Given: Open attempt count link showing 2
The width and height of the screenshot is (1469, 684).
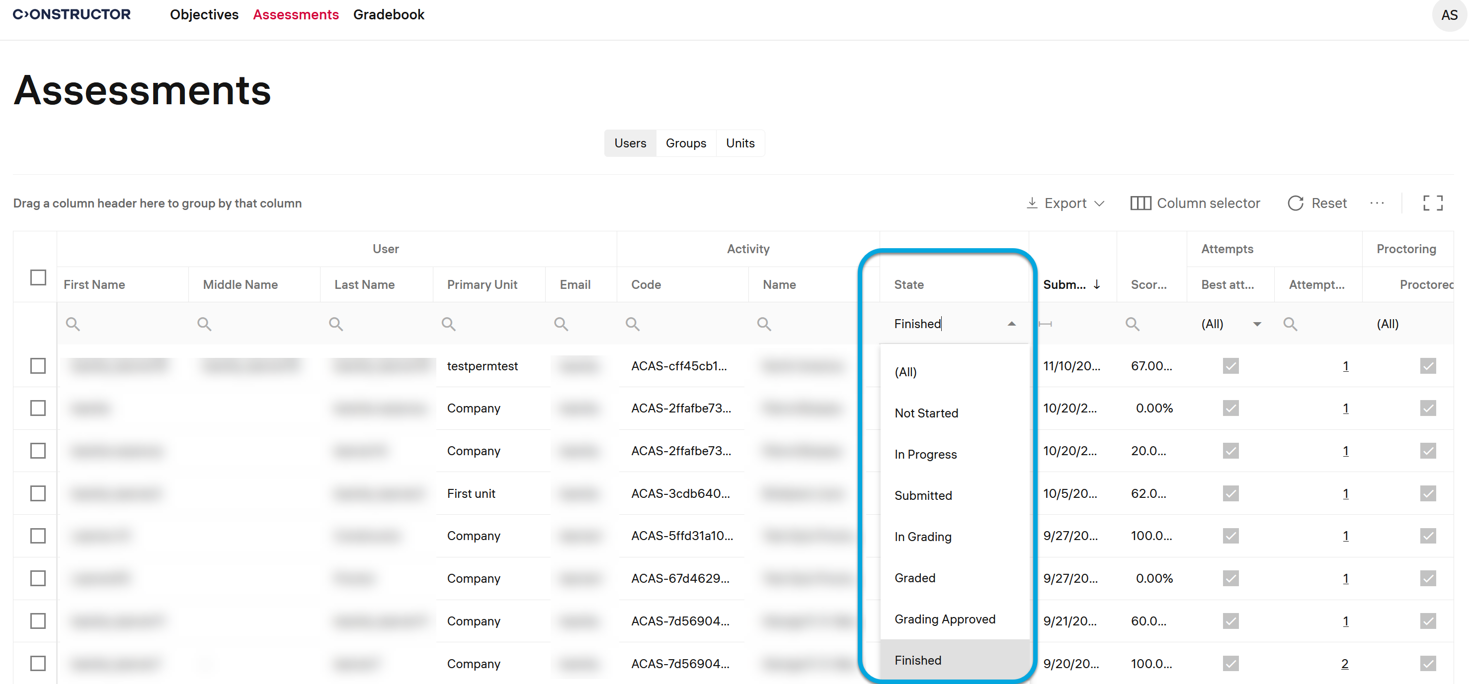Looking at the screenshot, I should [1344, 664].
